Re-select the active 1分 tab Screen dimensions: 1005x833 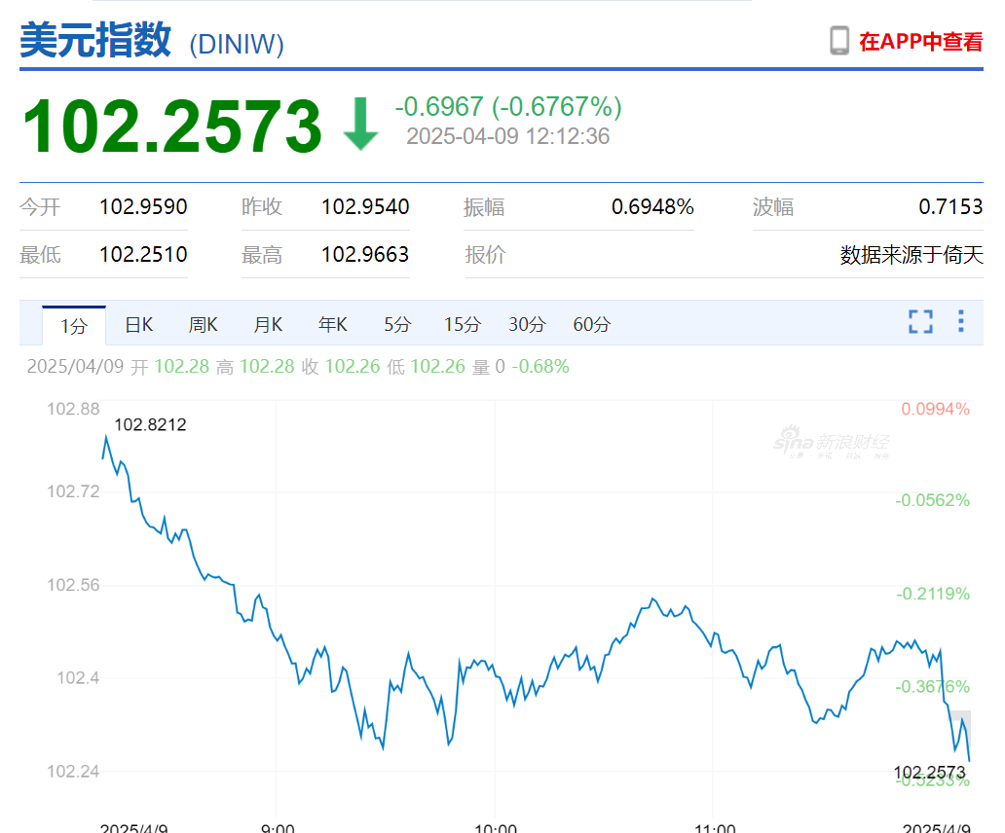(x=72, y=324)
